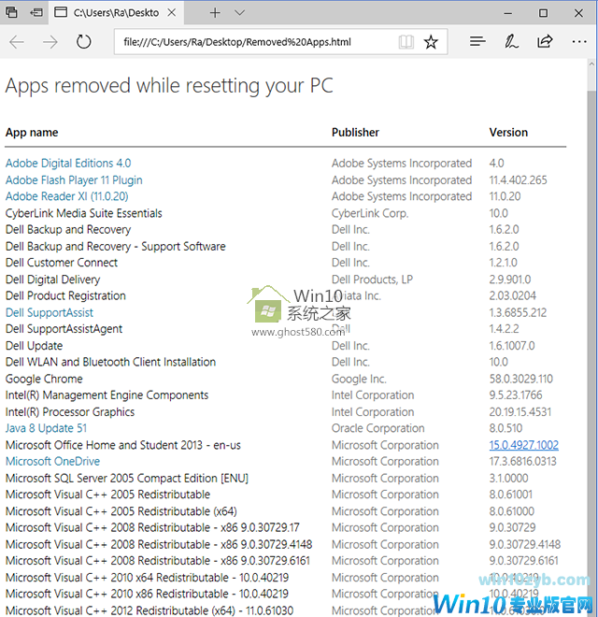Open the Adobe Digital Editions 4.0 link
This screenshot has height=617, width=598.
[x=68, y=164]
